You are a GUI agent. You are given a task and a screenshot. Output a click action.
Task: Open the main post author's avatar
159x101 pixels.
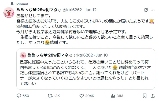9,13
